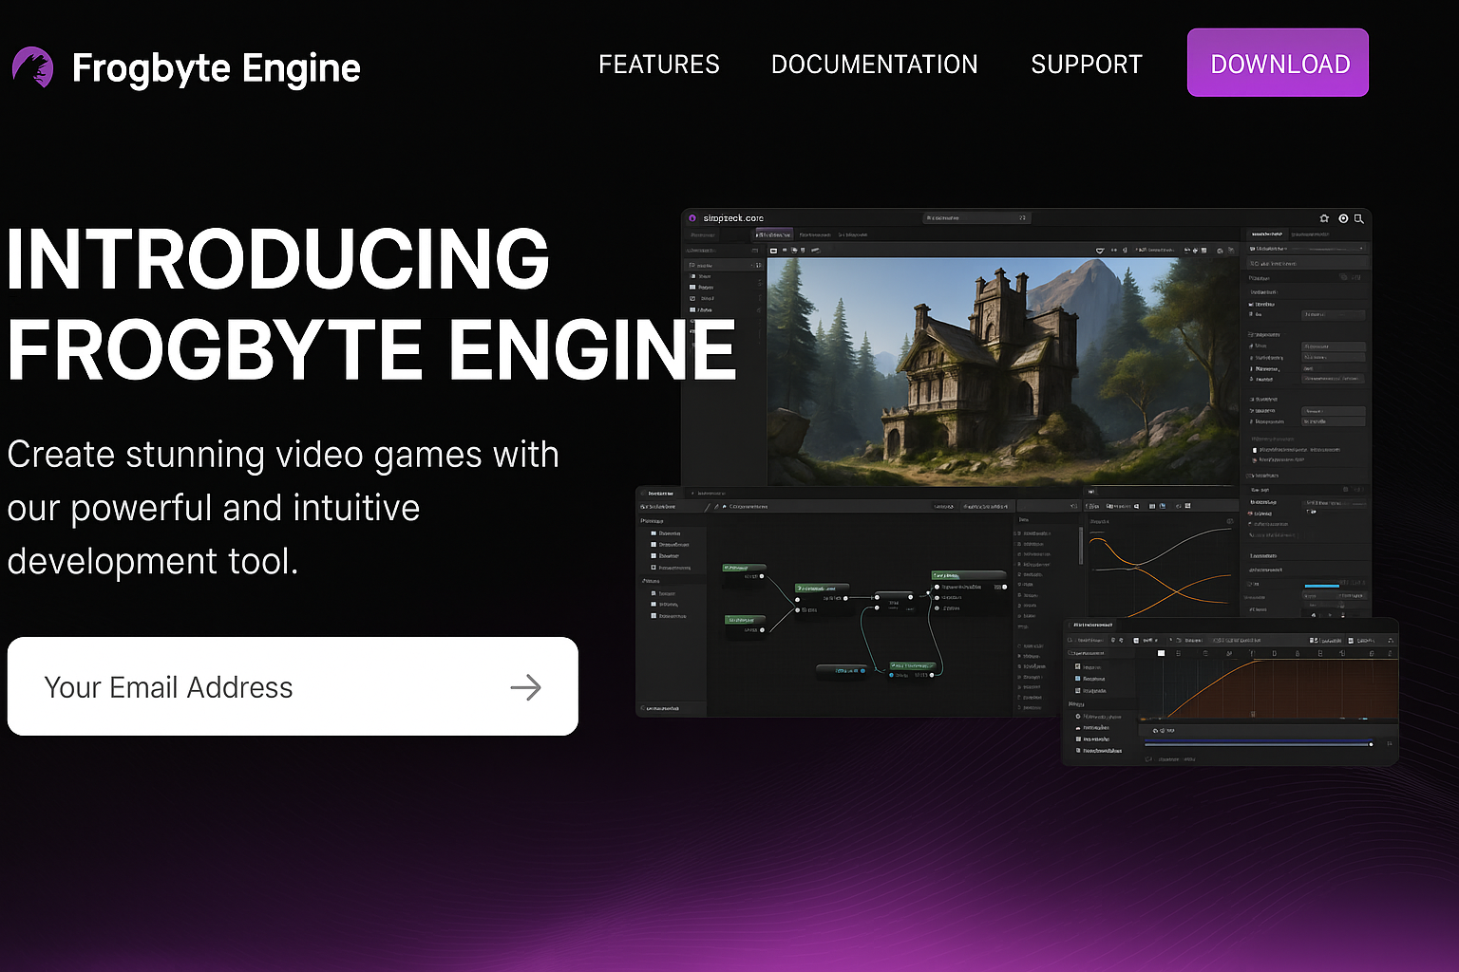Click the circular target icon beside the gear
Screen dimensions: 1459x972
tap(1343, 218)
